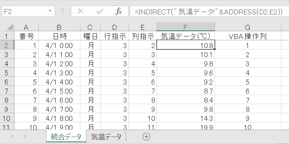The height and width of the screenshot is (144, 289).
Task: Click 行指示 value 3 in row 4
Action: click(x=114, y=64)
